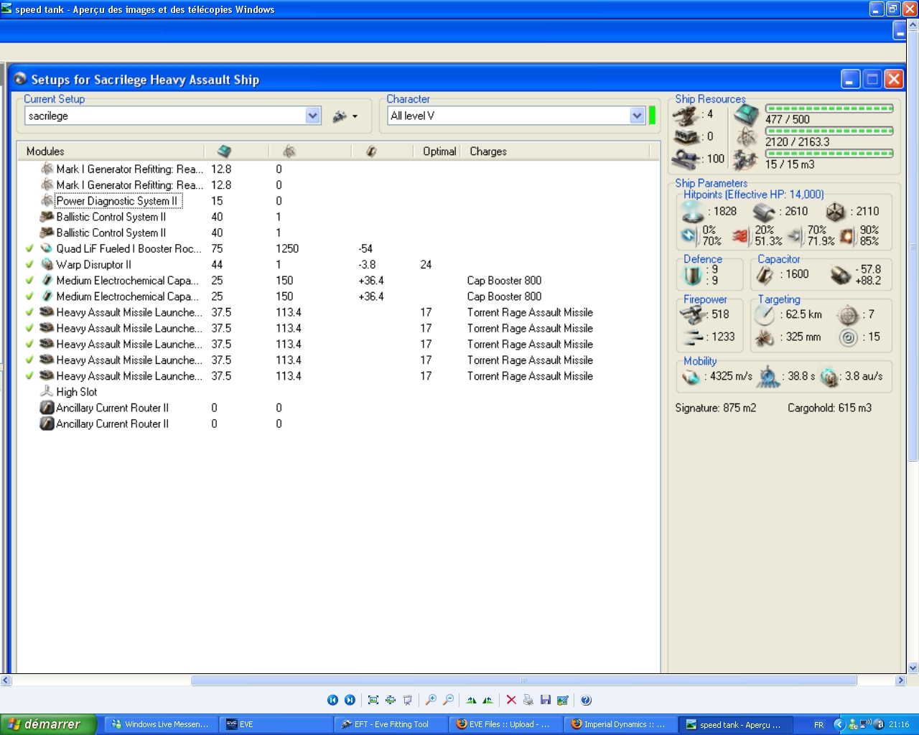Click the Defence icon in Ship Parameters
This screenshot has width=919, height=735.
click(692, 275)
